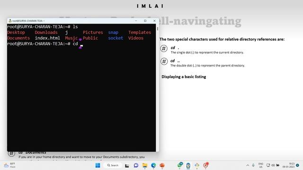Click the IMLAI title at top
Viewport: 303px width, 170px height.
point(150,6)
